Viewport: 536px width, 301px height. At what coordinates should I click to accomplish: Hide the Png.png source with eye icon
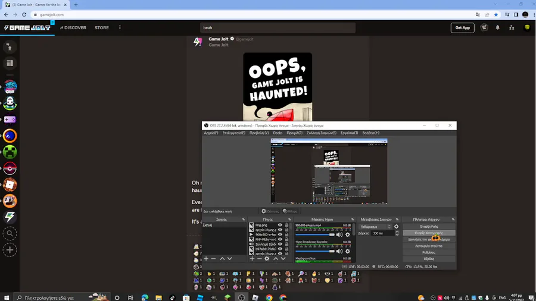click(x=280, y=225)
